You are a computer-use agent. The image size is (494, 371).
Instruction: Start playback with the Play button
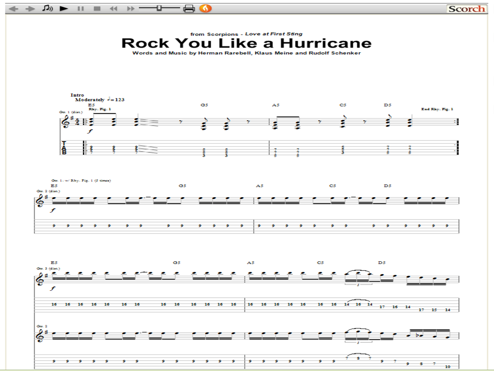coord(63,8)
